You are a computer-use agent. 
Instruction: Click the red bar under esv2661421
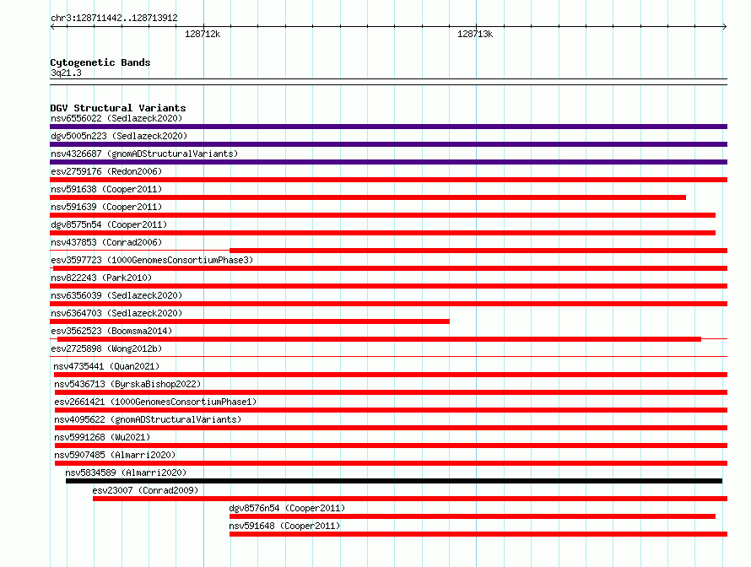pos(391,410)
